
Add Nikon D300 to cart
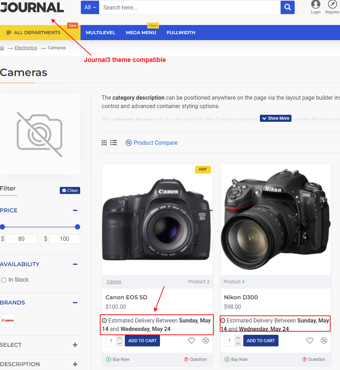click(x=261, y=341)
